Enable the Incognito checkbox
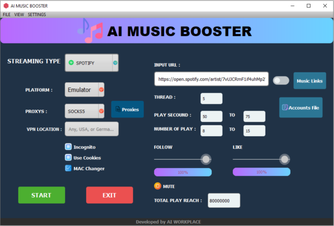 click(68, 147)
